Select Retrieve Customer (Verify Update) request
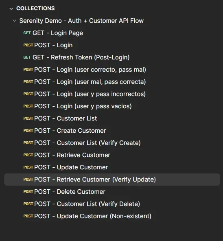Screen dimensions: 223x241 point(112,180)
